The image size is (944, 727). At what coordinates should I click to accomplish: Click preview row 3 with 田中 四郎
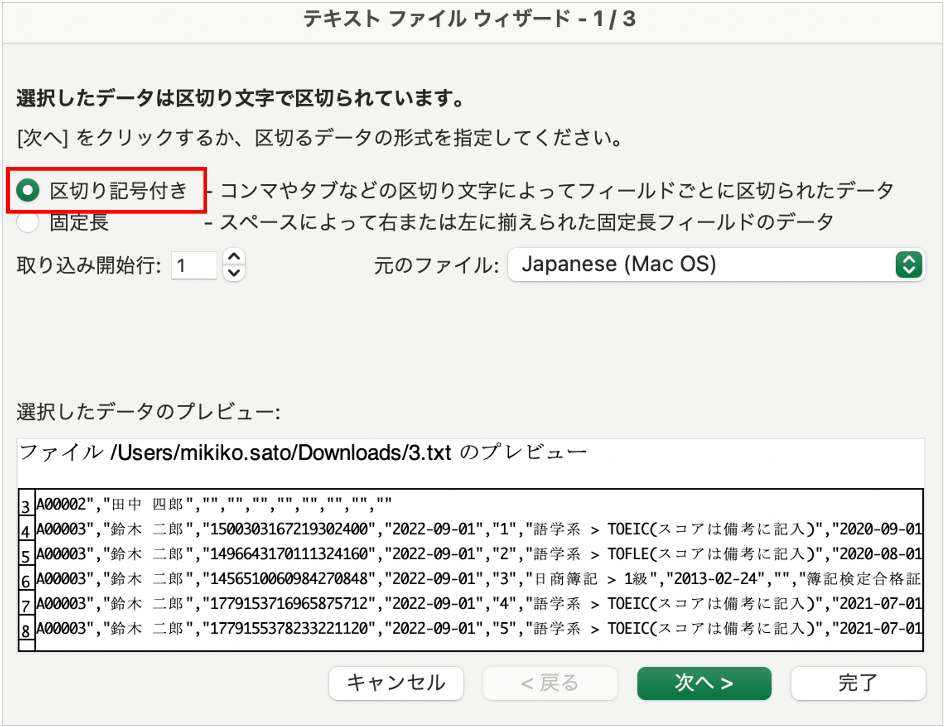[214, 504]
